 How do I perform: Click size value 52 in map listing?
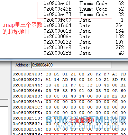click(121, 9)
